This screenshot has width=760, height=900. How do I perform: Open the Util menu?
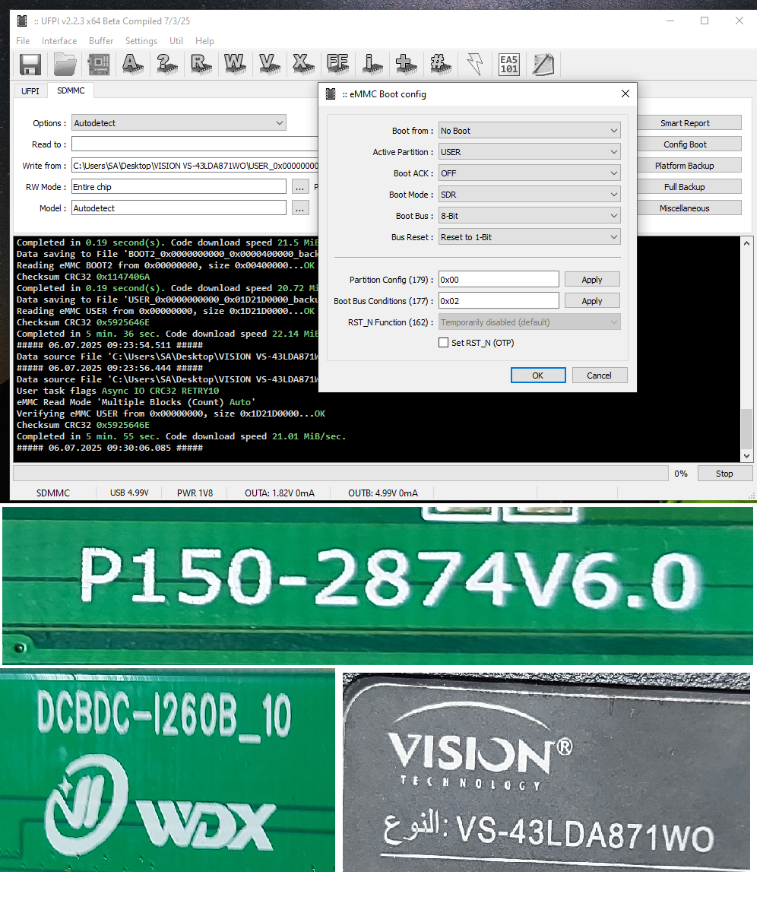(x=176, y=41)
